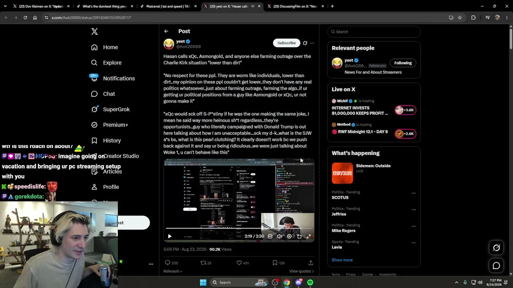Share the post via share icon
The height and width of the screenshot is (288, 513).
coord(311,263)
